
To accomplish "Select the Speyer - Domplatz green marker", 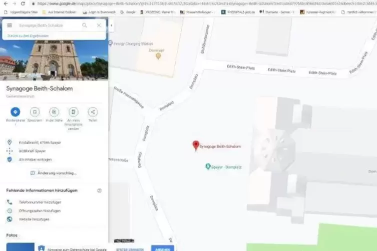I will click(x=208, y=166).
